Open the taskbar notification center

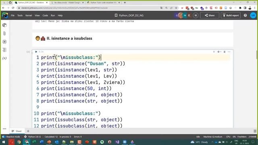253,142
